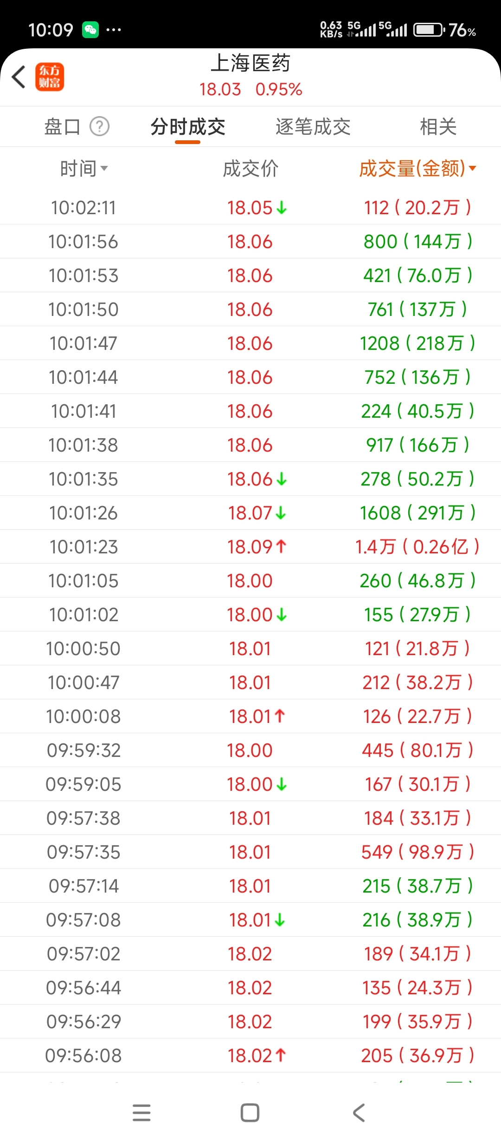Tap the 成交价 column header
The image size is (501, 1143).
[250, 169]
